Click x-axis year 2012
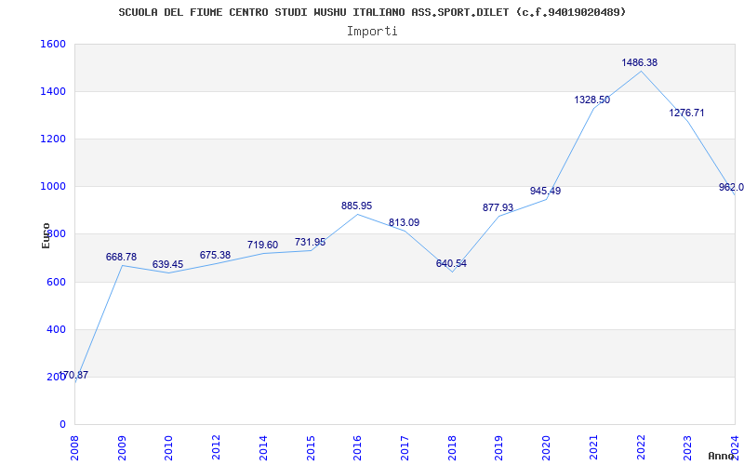Viewport: 744px width, 465px height. click(x=216, y=447)
